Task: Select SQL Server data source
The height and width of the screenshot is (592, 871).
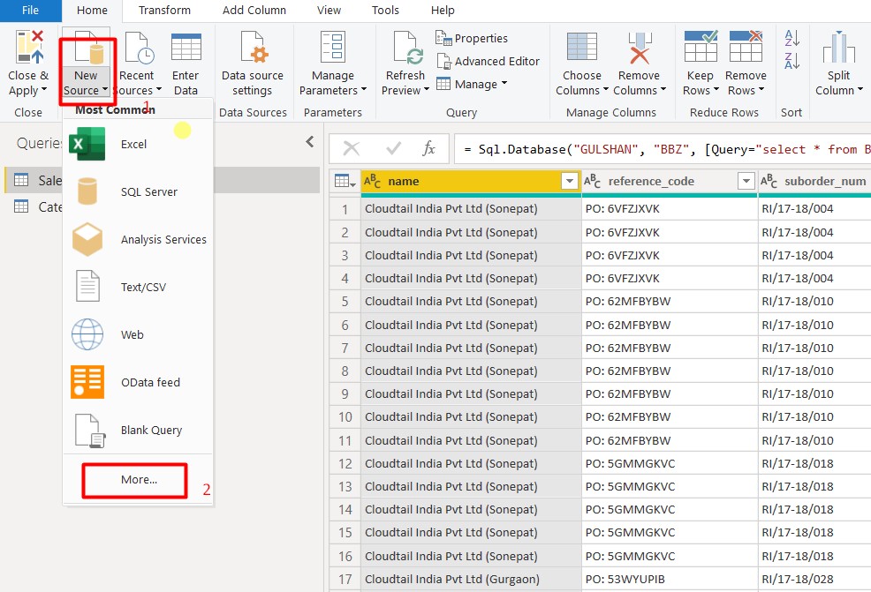Action: pos(138,192)
